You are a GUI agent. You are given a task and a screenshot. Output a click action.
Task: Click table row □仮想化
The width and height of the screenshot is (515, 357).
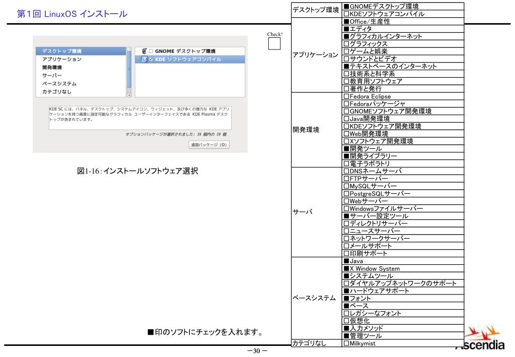click(x=403, y=321)
